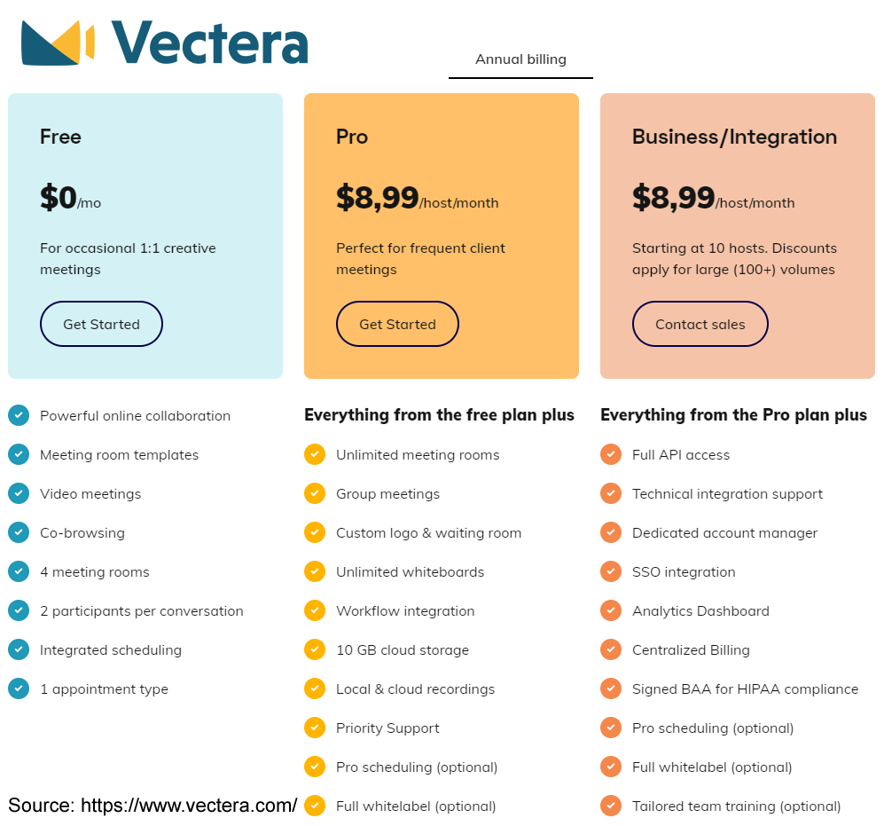Click orange checkmark beside Centralized Billing
The width and height of the screenshot is (884, 826).
click(x=611, y=649)
